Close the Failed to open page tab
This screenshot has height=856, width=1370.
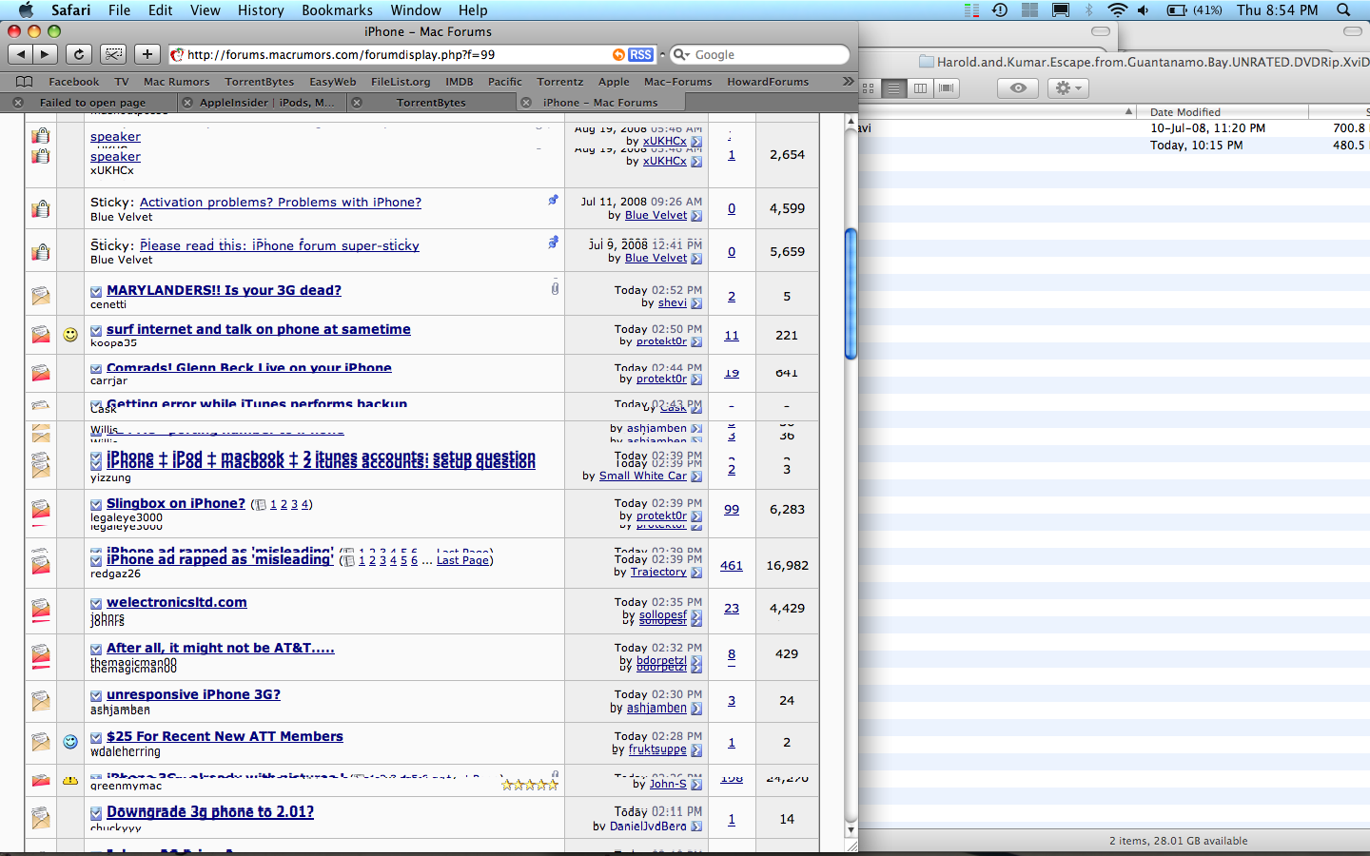point(18,103)
